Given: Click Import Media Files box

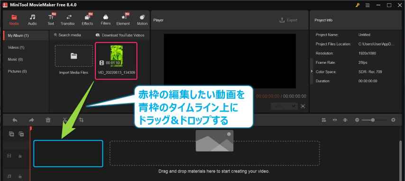Looking at the screenshot, I should [74, 56].
